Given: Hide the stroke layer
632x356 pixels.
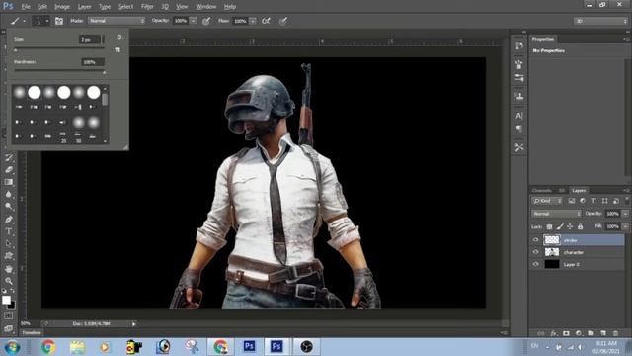Looking at the screenshot, I should (x=535, y=240).
